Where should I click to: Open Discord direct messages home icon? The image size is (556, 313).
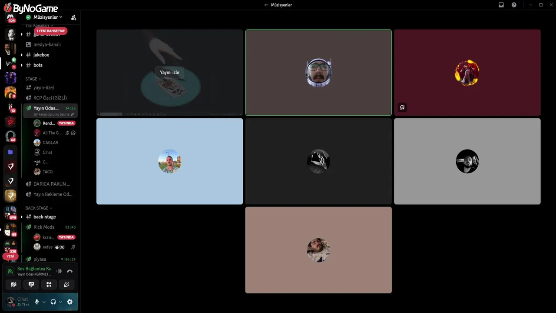tap(10, 18)
